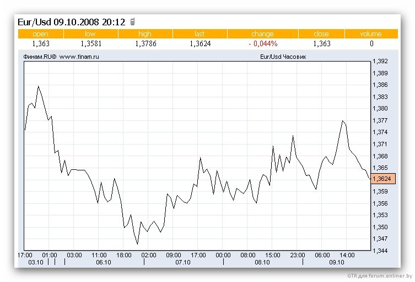Click the 1,347 price axis label

380,239
